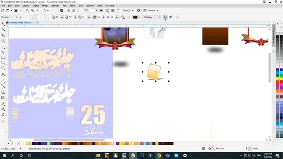Viewport: 283px width, 159px height.
Task: Click the Clear drop shadow icon
Action: [170, 17]
